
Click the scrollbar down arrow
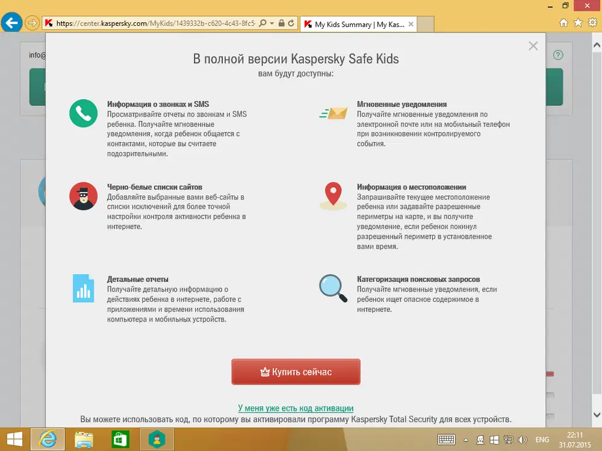[x=597, y=414]
